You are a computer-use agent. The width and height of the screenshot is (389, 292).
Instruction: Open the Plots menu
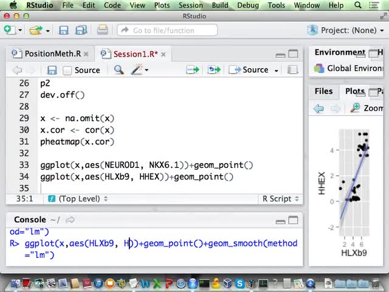(162, 5)
